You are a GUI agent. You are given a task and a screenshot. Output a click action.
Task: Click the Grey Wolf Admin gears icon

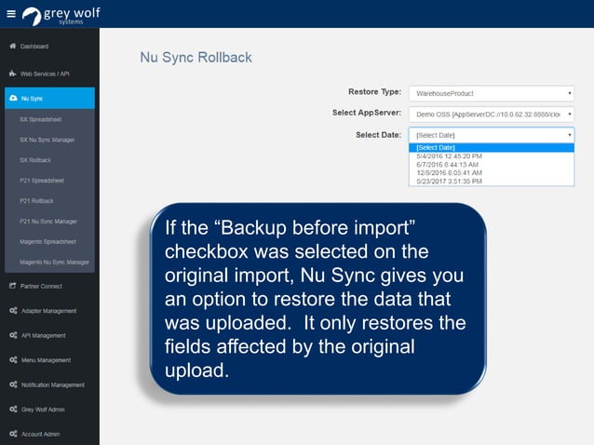[x=13, y=409]
